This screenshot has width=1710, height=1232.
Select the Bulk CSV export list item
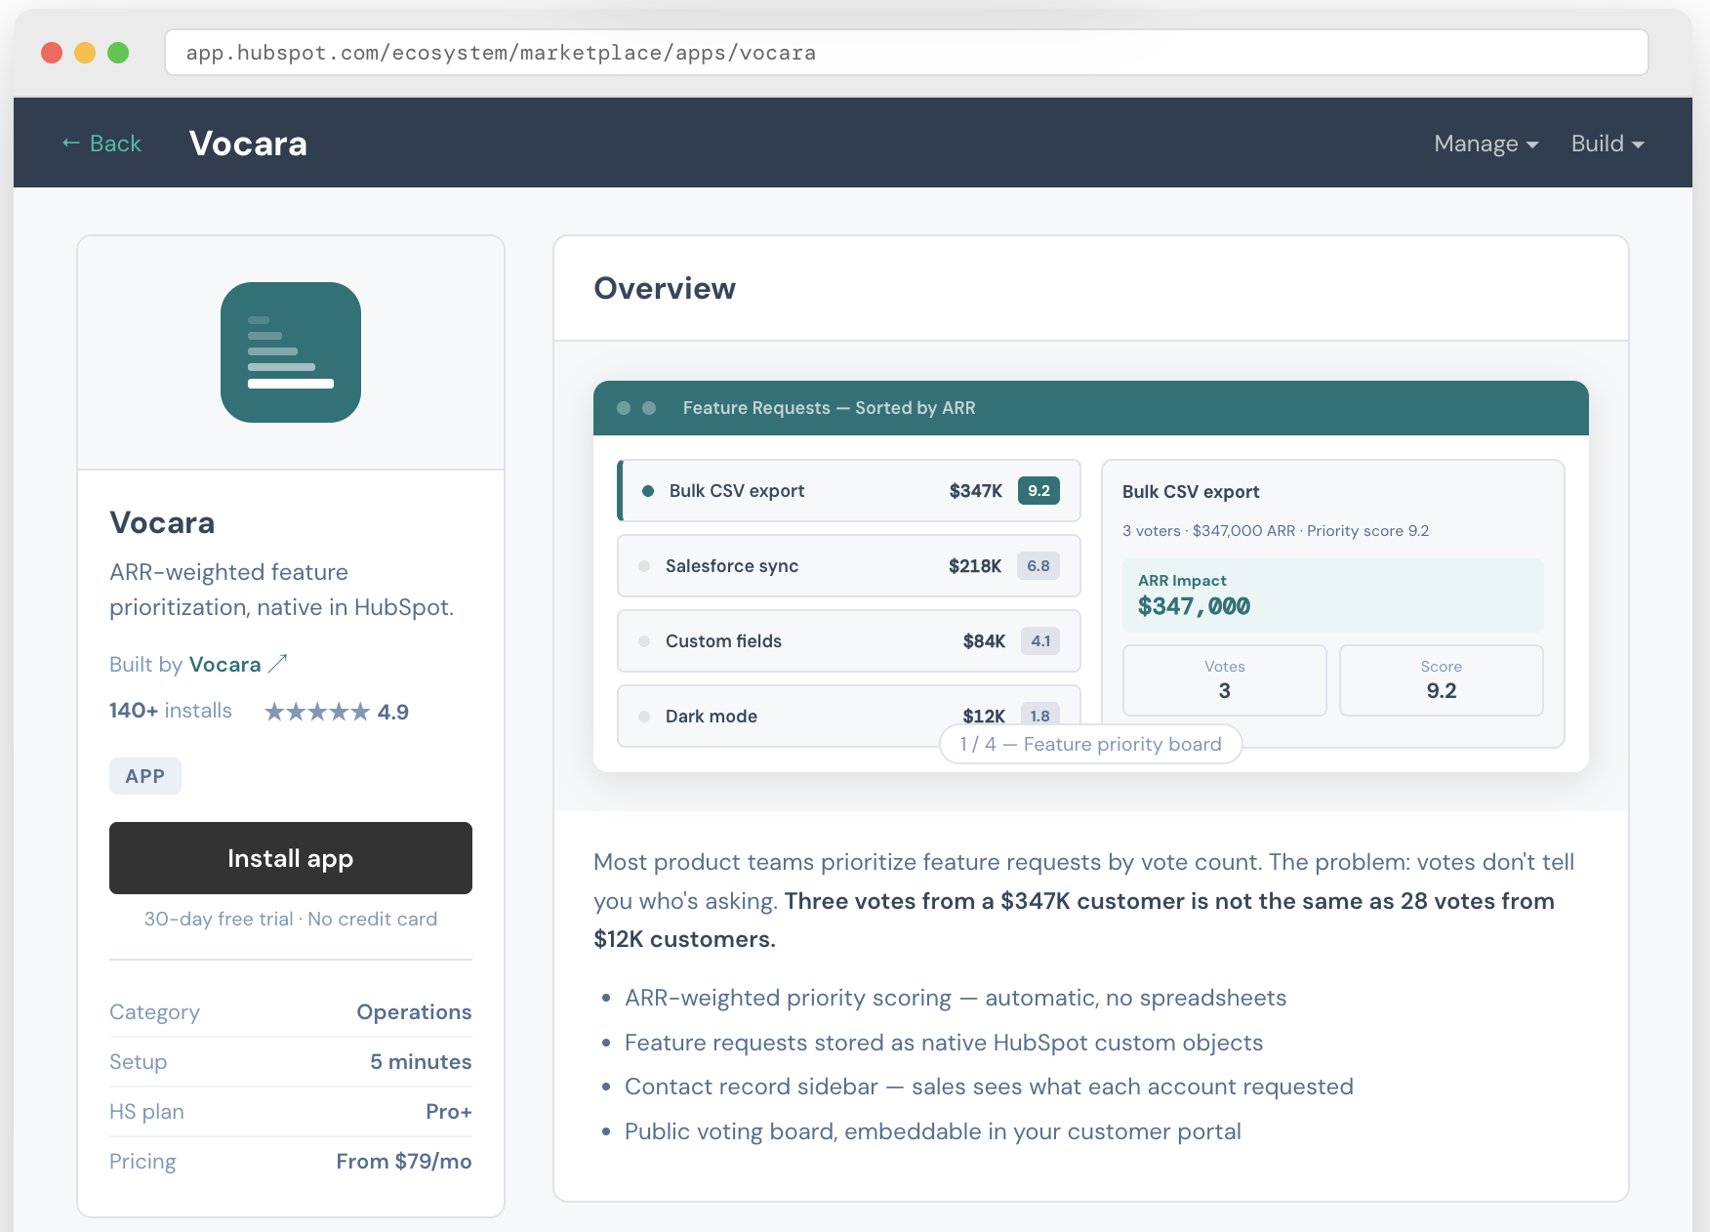(847, 490)
